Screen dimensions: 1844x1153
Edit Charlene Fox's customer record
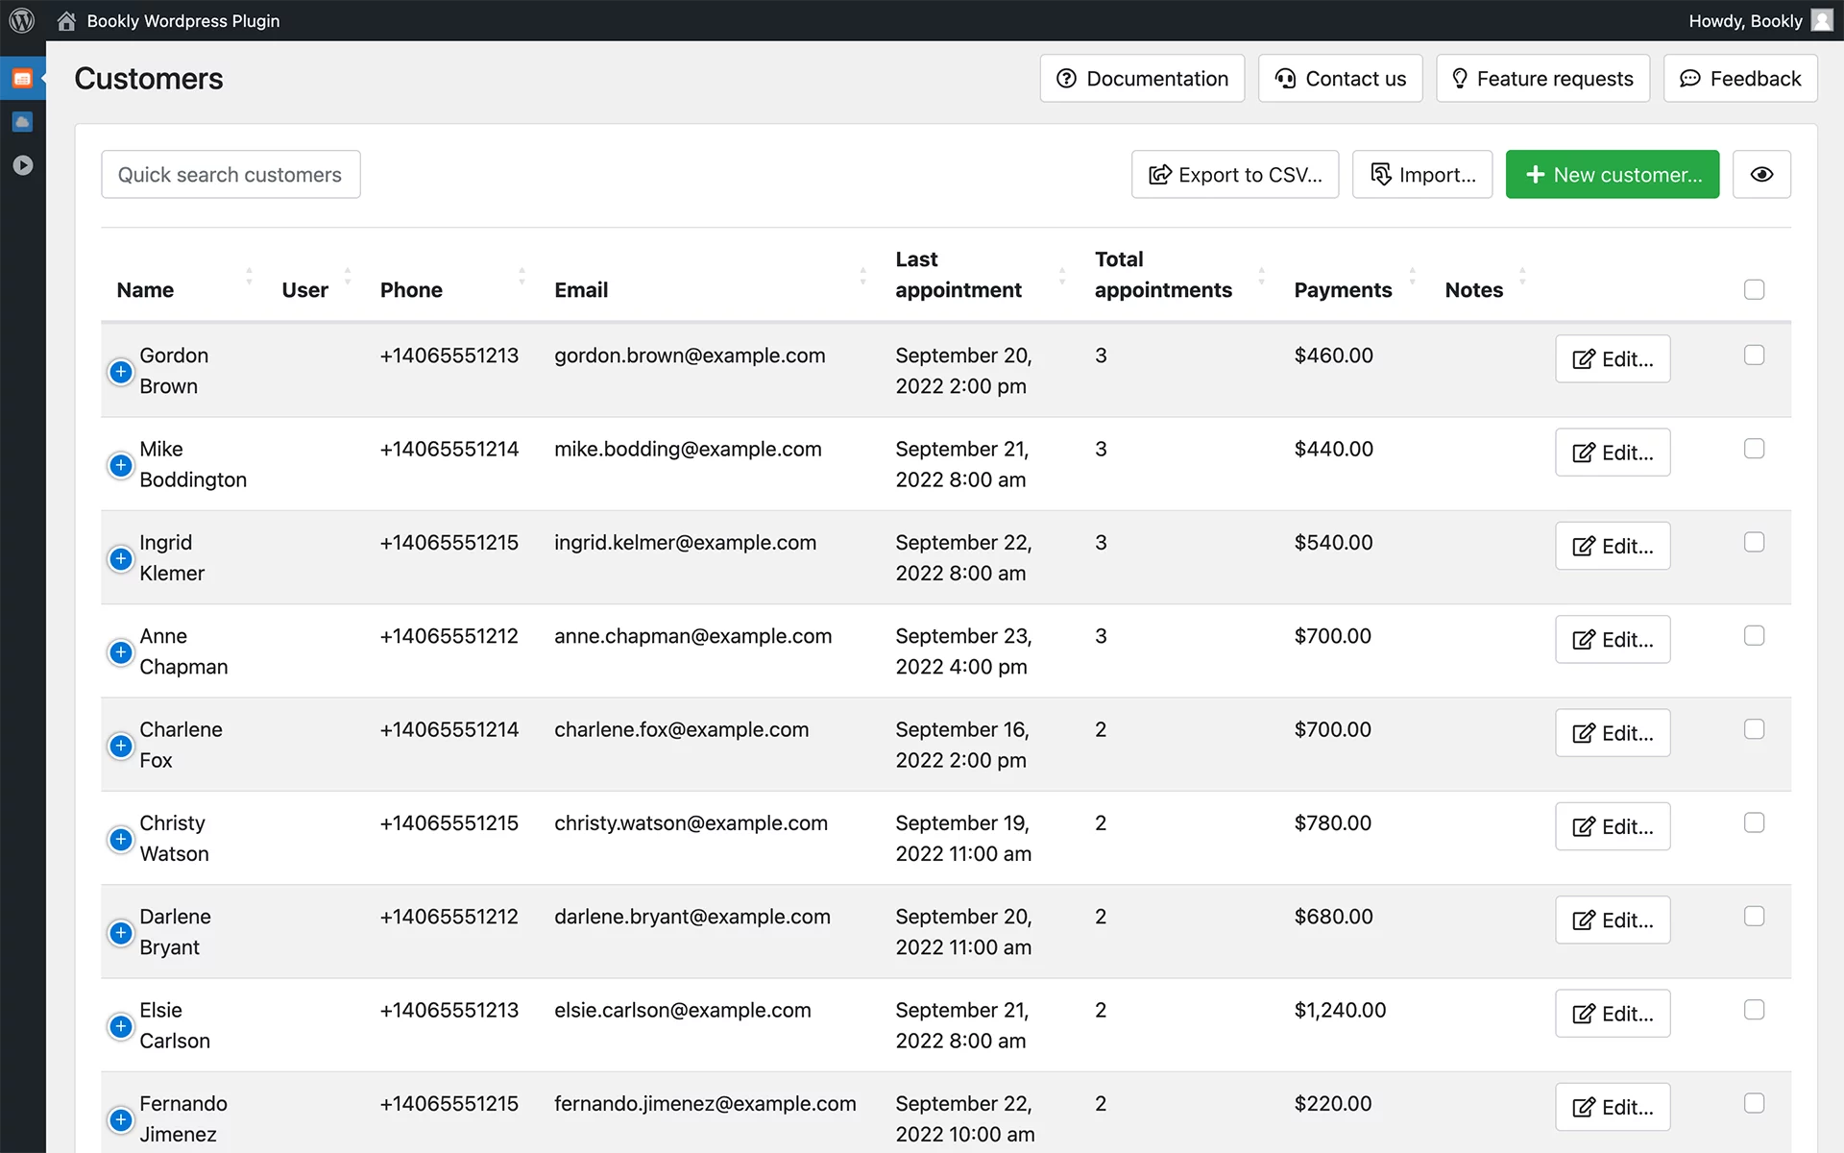[1613, 733]
